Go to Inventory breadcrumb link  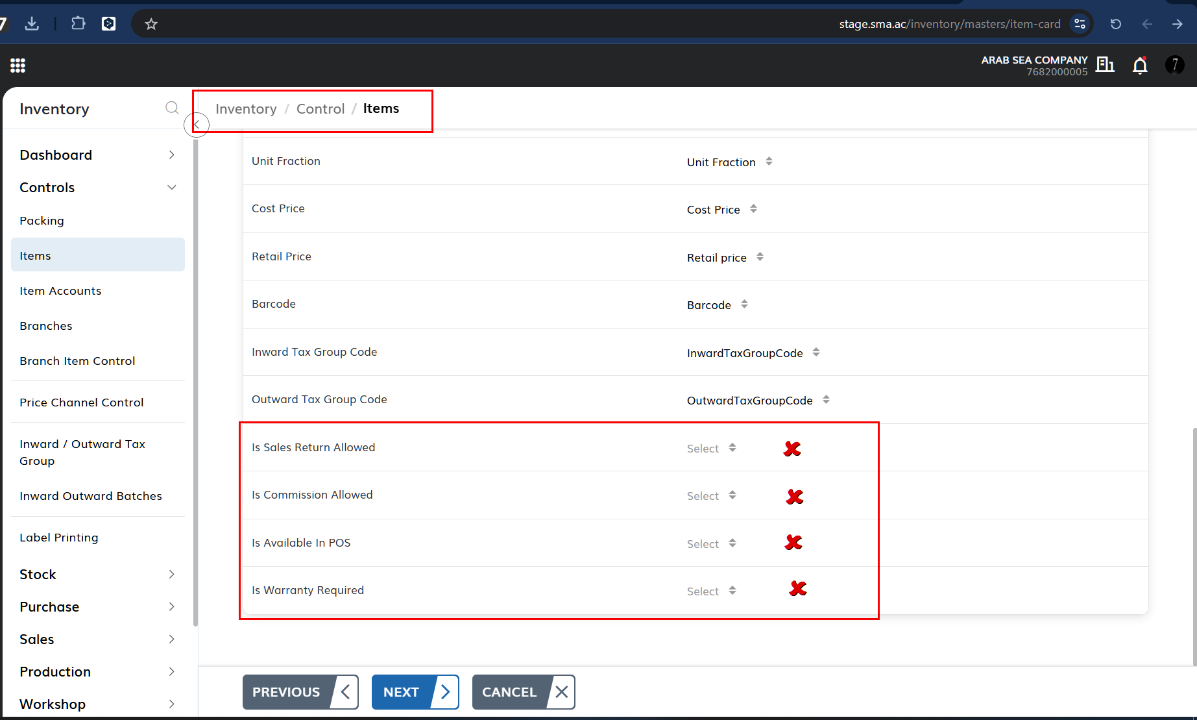[246, 108]
